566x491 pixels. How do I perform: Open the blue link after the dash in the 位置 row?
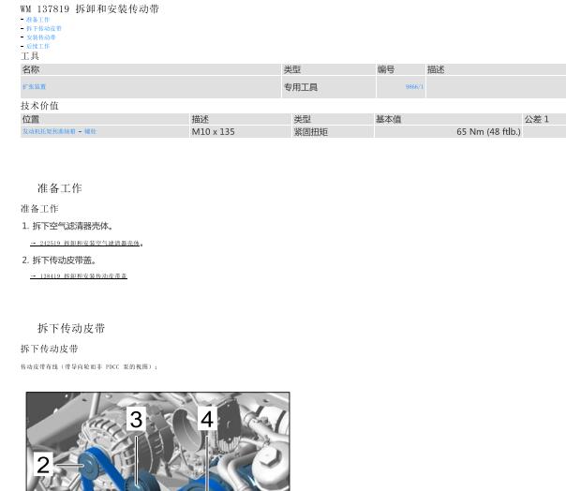coord(90,131)
